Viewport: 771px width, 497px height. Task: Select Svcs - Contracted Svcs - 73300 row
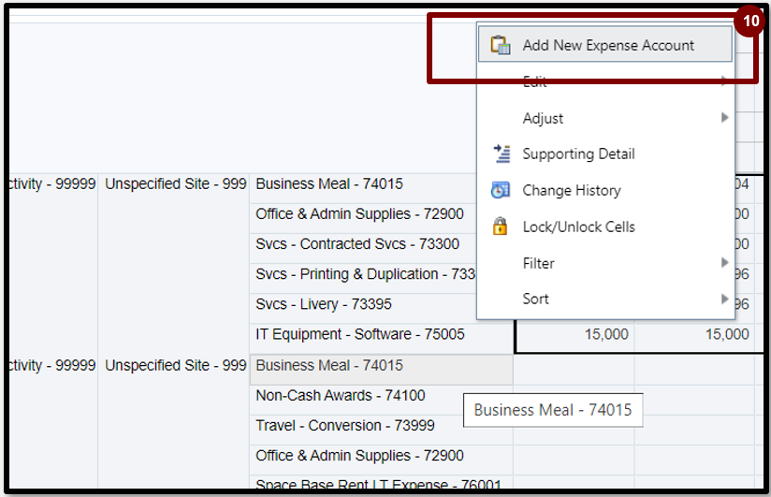click(357, 244)
